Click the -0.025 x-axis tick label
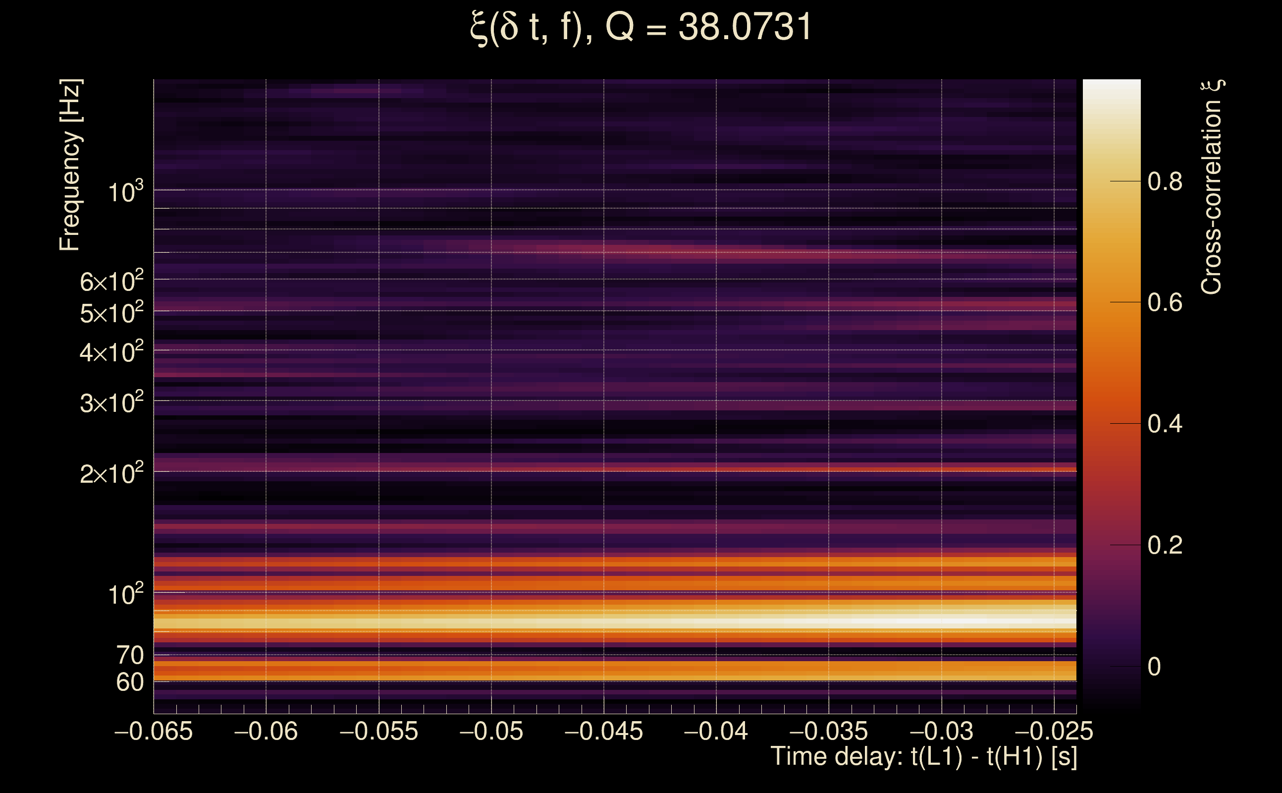The width and height of the screenshot is (1282, 793). click(1054, 731)
